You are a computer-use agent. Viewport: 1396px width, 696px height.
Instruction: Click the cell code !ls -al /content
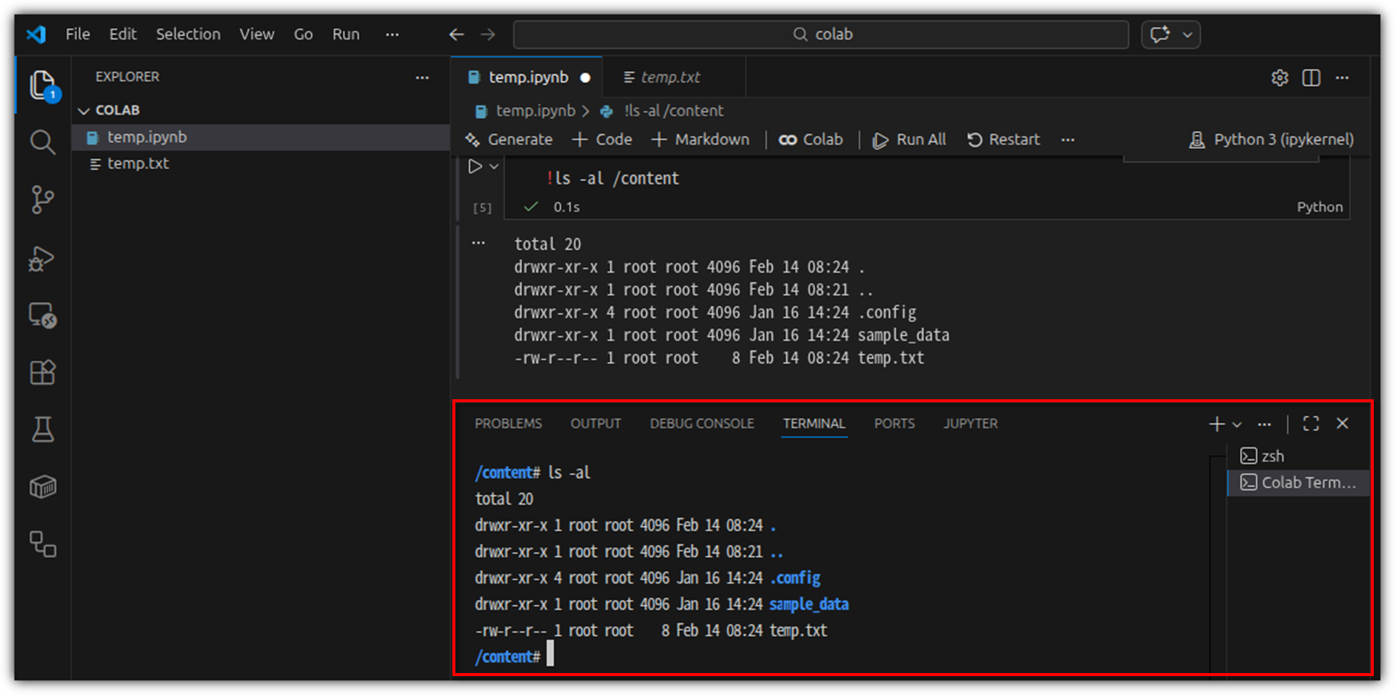click(x=612, y=178)
